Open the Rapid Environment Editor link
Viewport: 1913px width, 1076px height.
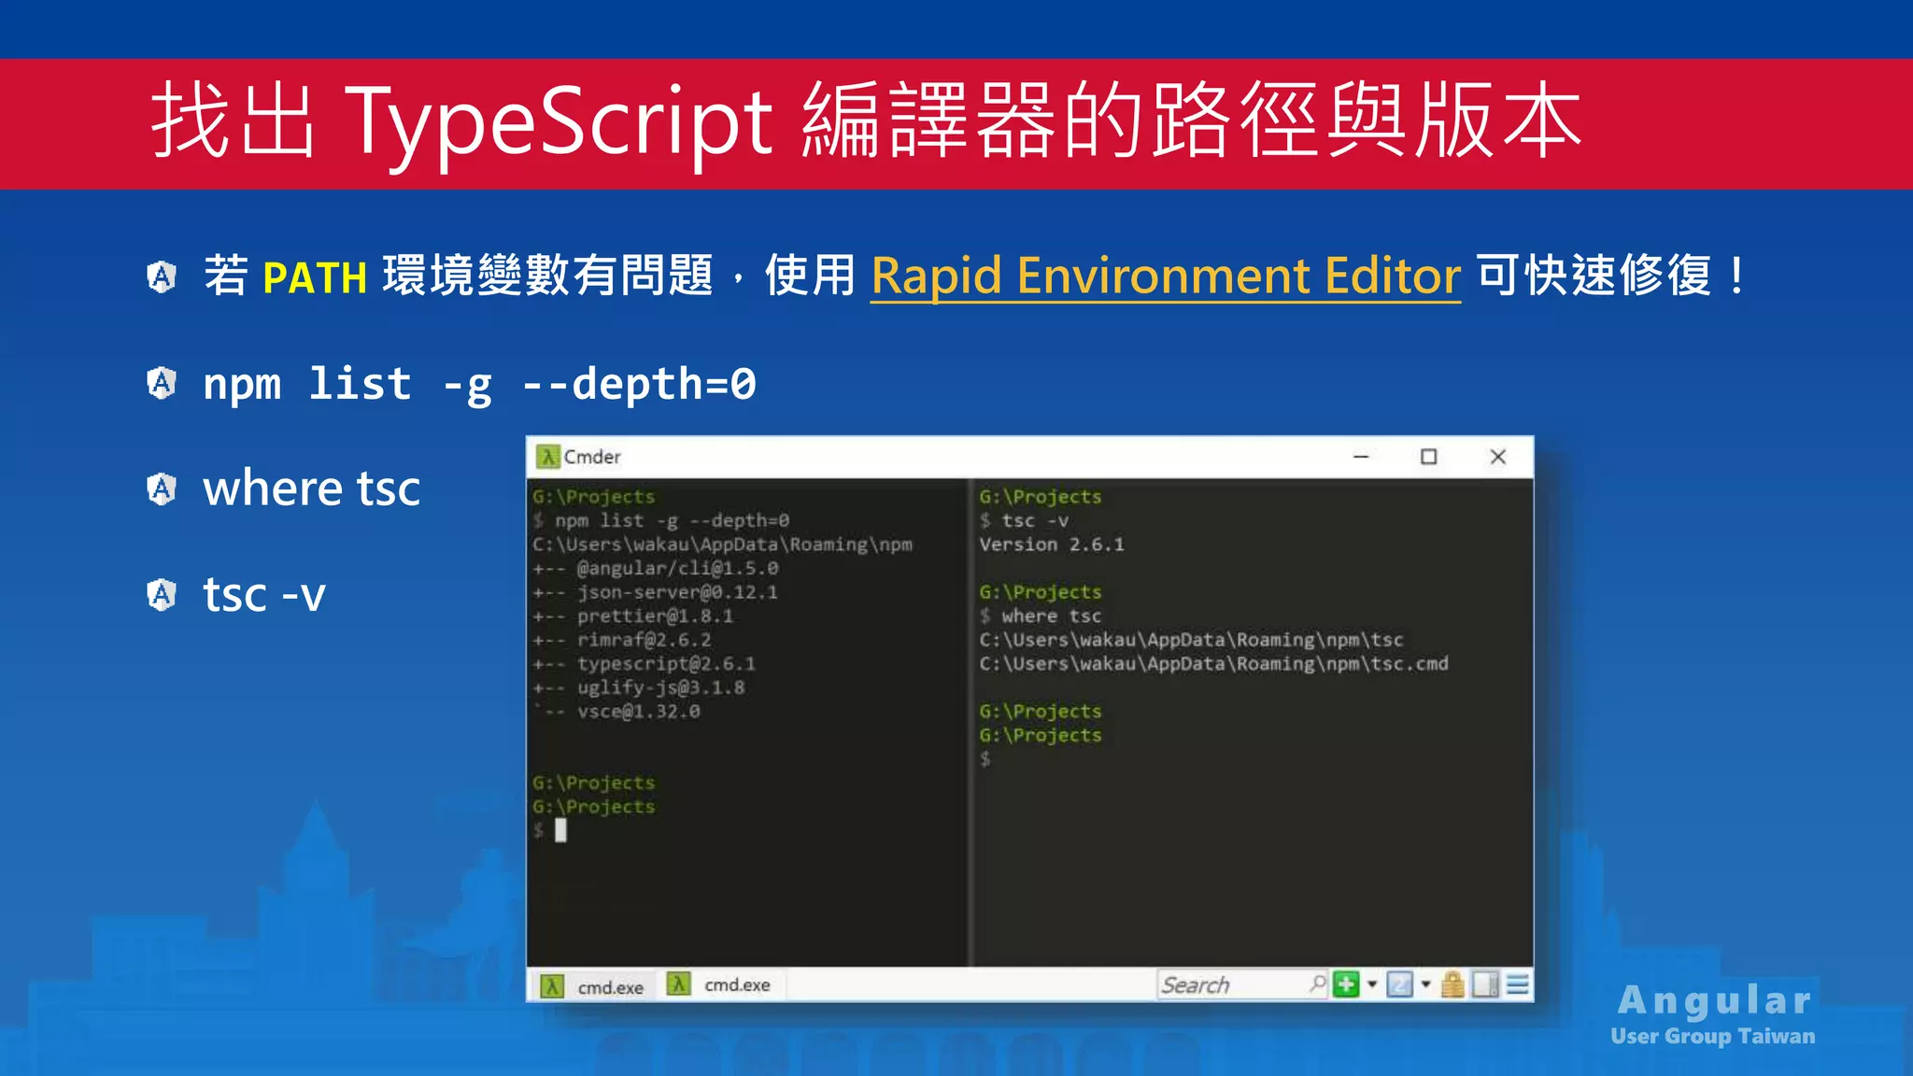point(1165,276)
